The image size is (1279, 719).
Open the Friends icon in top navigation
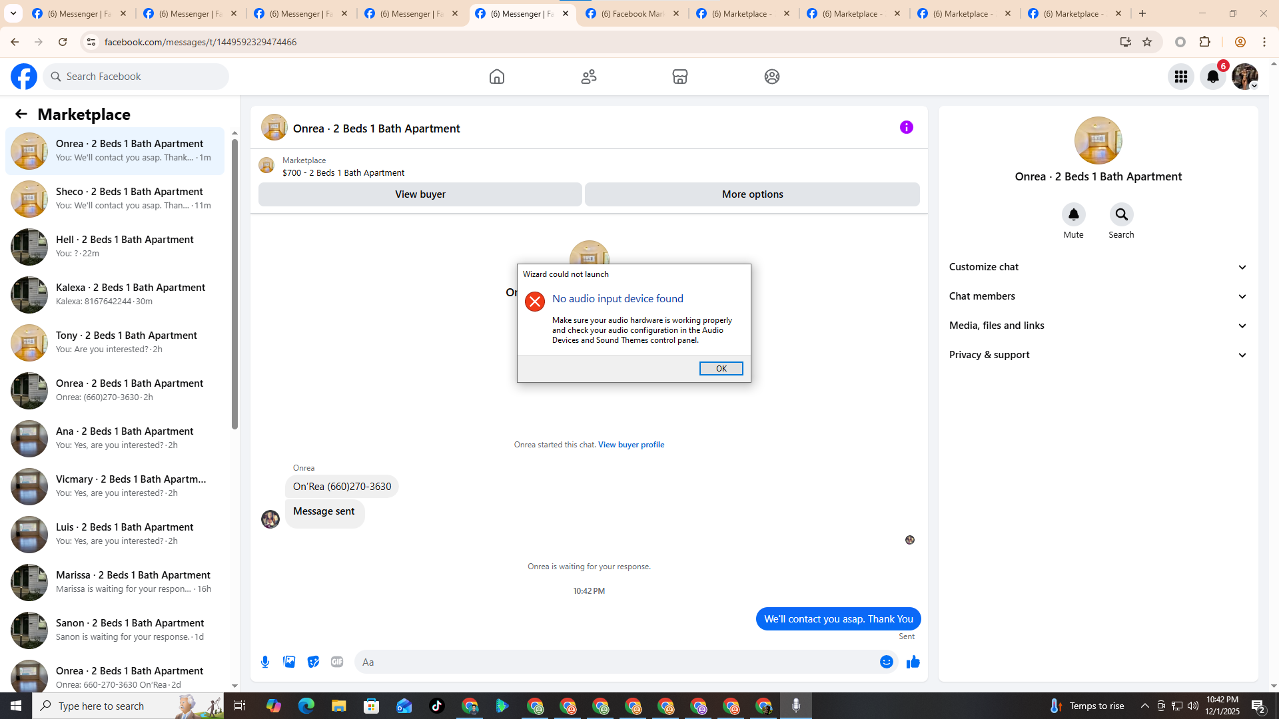click(589, 77)
